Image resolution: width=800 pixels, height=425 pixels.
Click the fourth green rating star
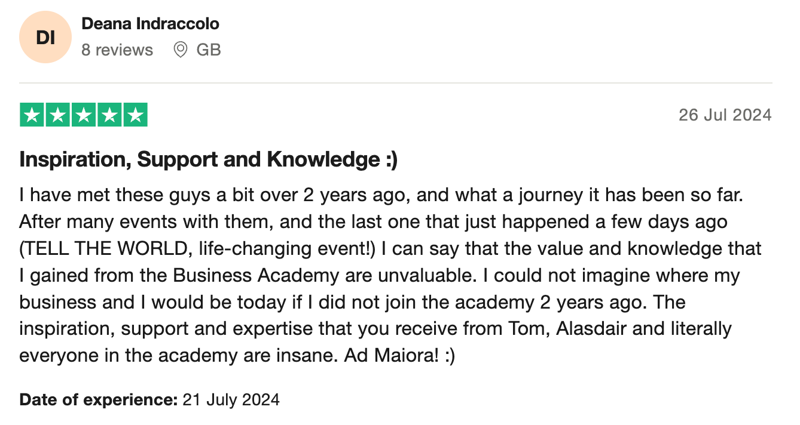[109, 115]
